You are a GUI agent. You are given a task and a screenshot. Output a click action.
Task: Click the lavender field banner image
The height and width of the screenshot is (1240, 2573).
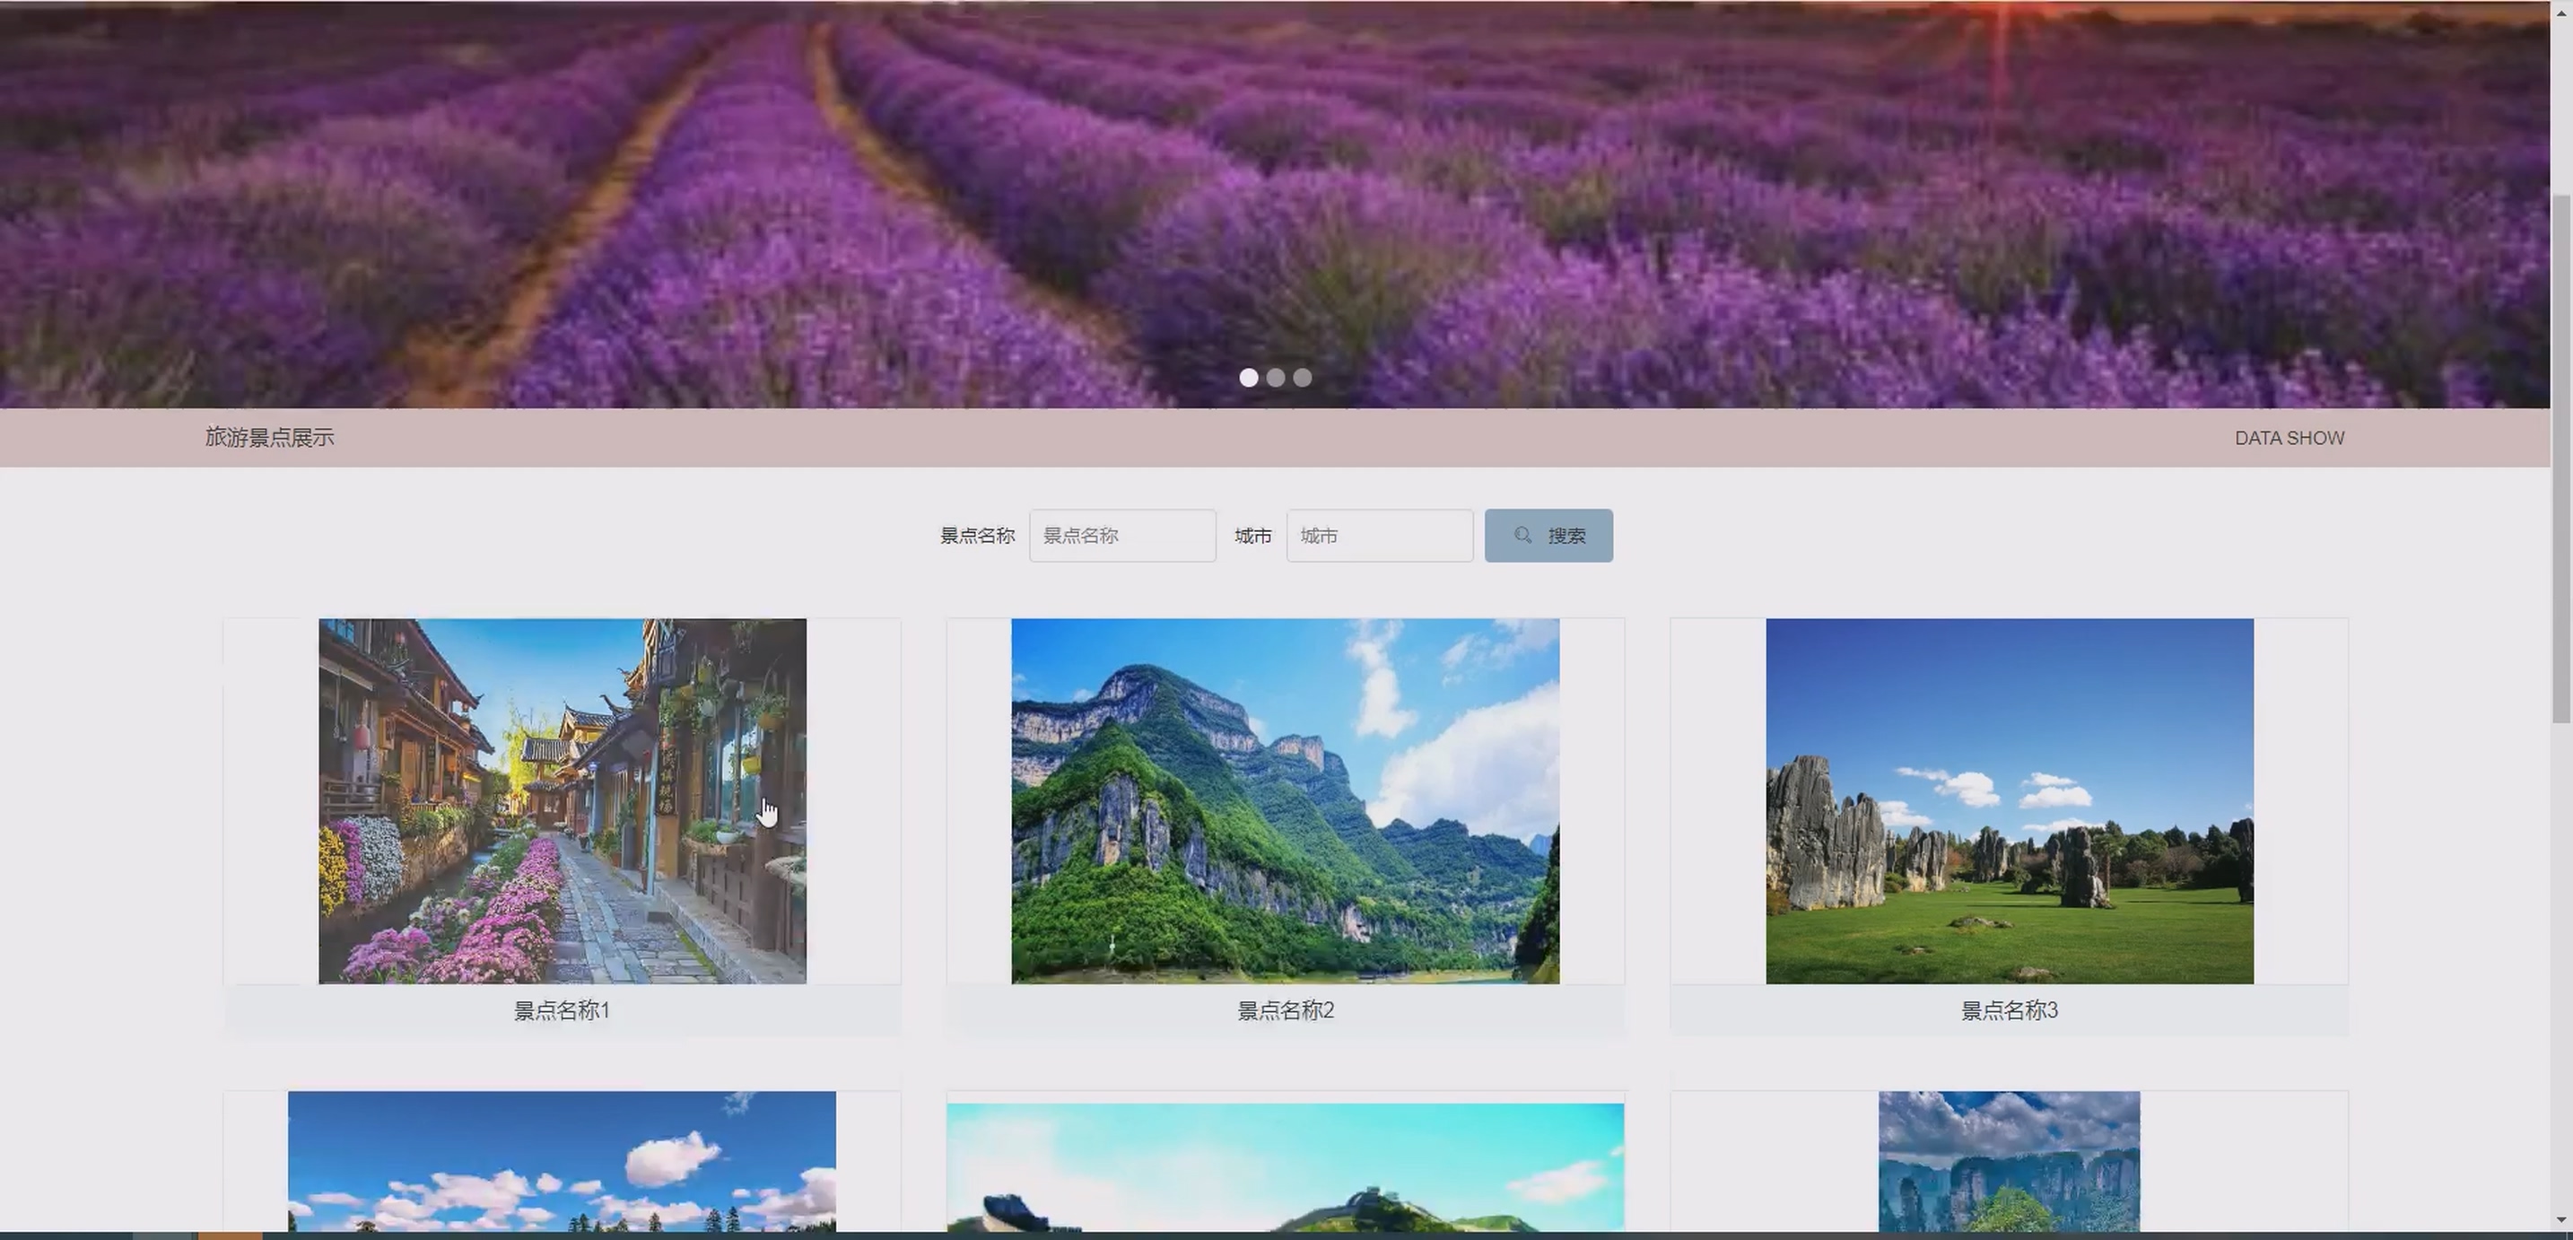[1275, 200]
